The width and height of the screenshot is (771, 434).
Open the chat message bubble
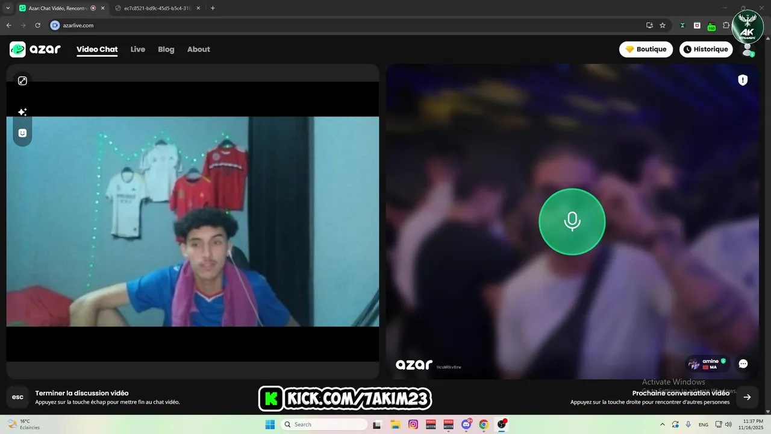[x=743, y=363]
